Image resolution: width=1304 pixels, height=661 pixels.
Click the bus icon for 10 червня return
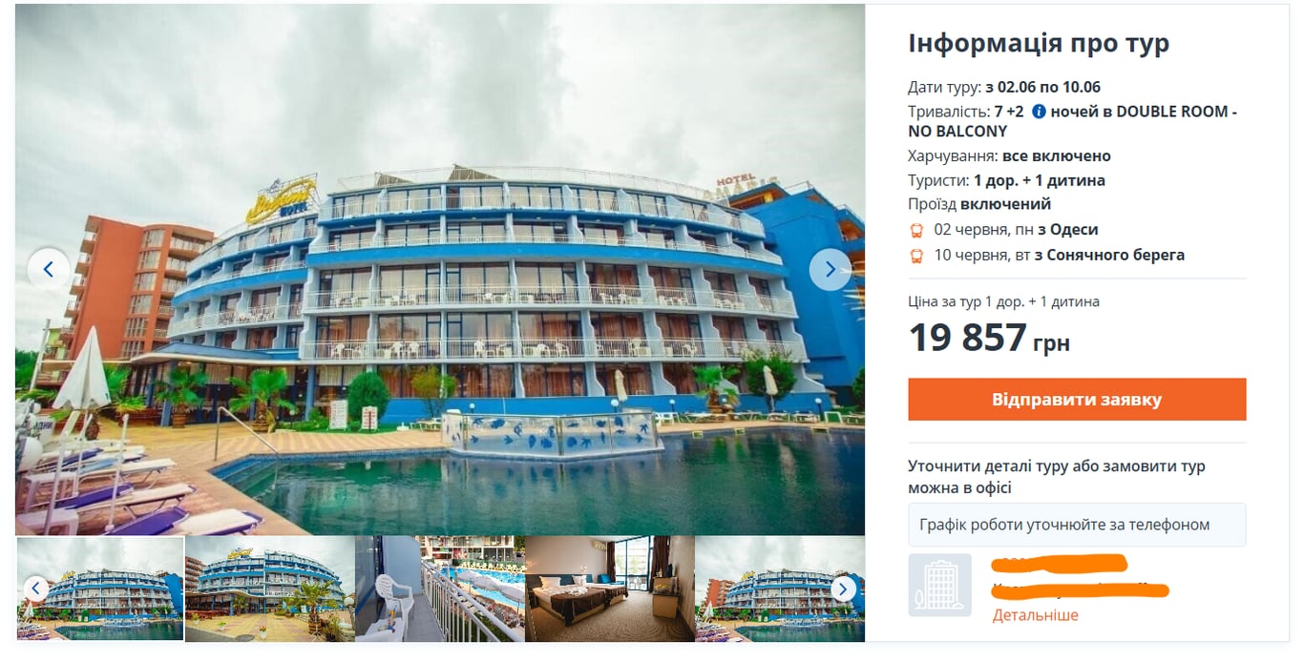[x=916, y=256]
